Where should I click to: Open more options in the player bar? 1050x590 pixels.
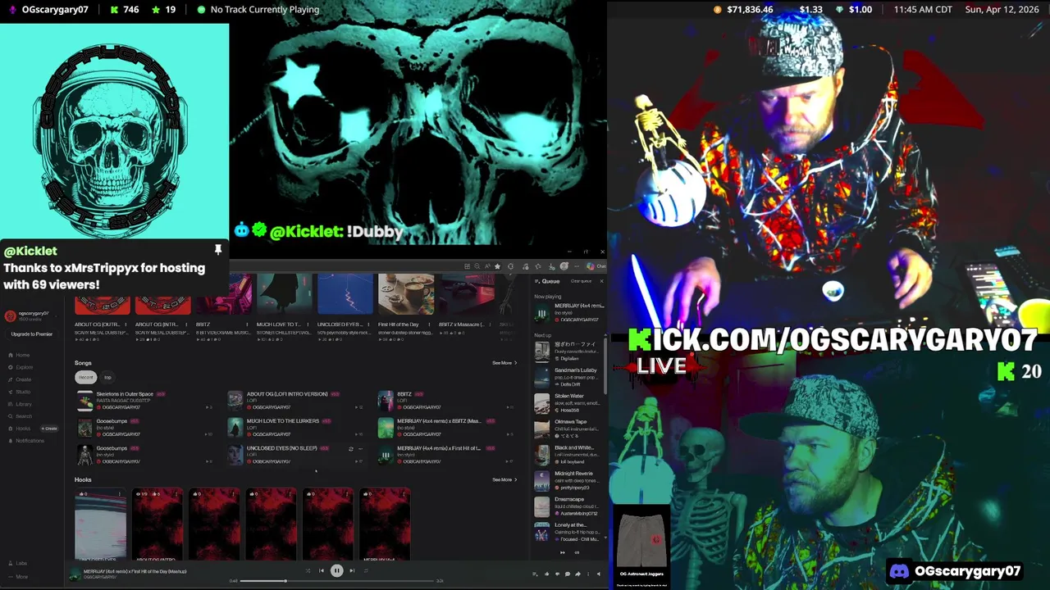588,574
